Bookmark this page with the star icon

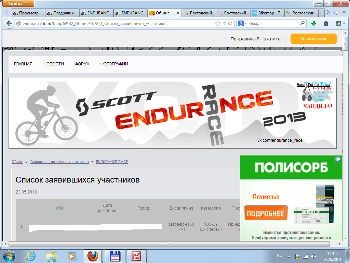[x=218, y=24]
